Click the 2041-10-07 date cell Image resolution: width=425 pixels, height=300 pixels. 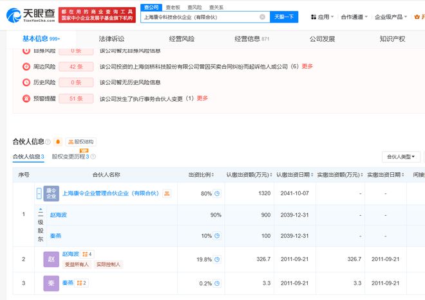click(x=295, y=193)
